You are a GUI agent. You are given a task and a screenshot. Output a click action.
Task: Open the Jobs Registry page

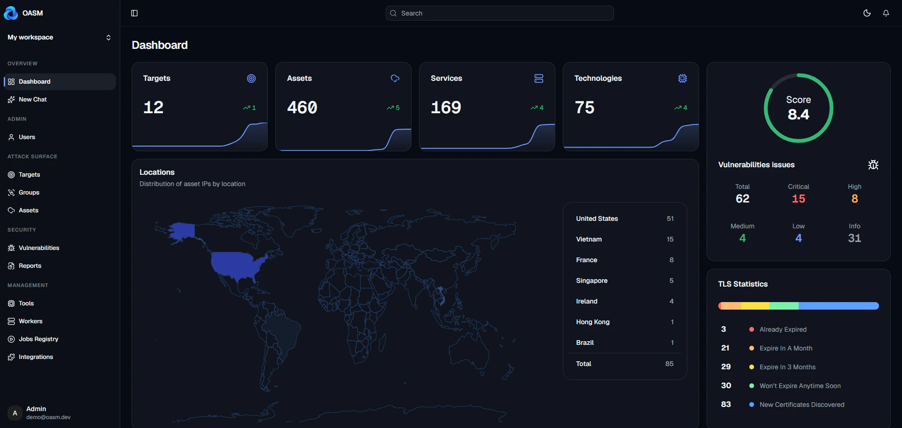pyautogui.click(x=60, y=339)
